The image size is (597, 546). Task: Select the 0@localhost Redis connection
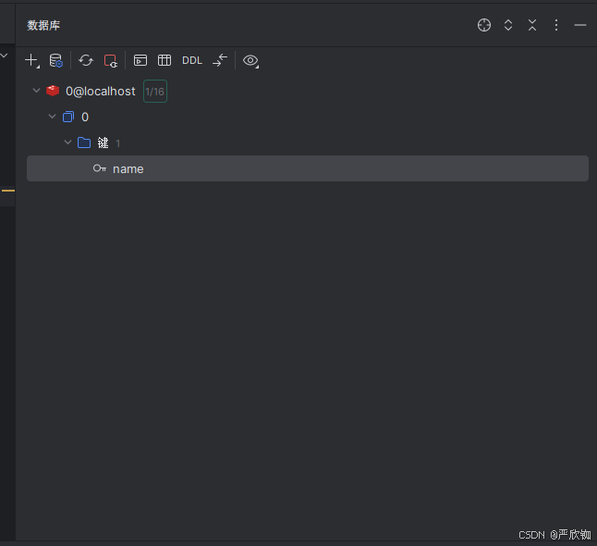100,91
